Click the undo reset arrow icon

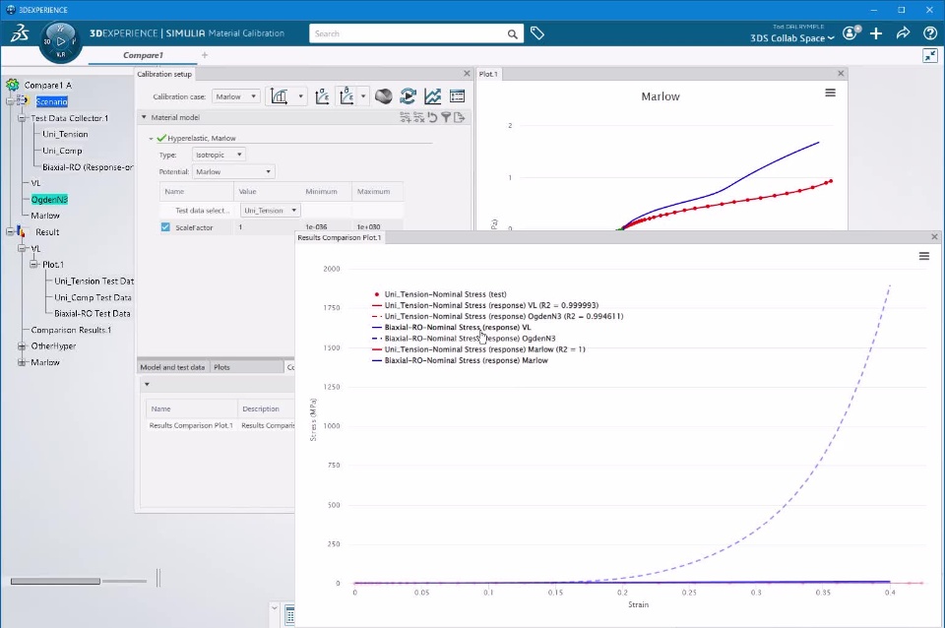(432, 117)
